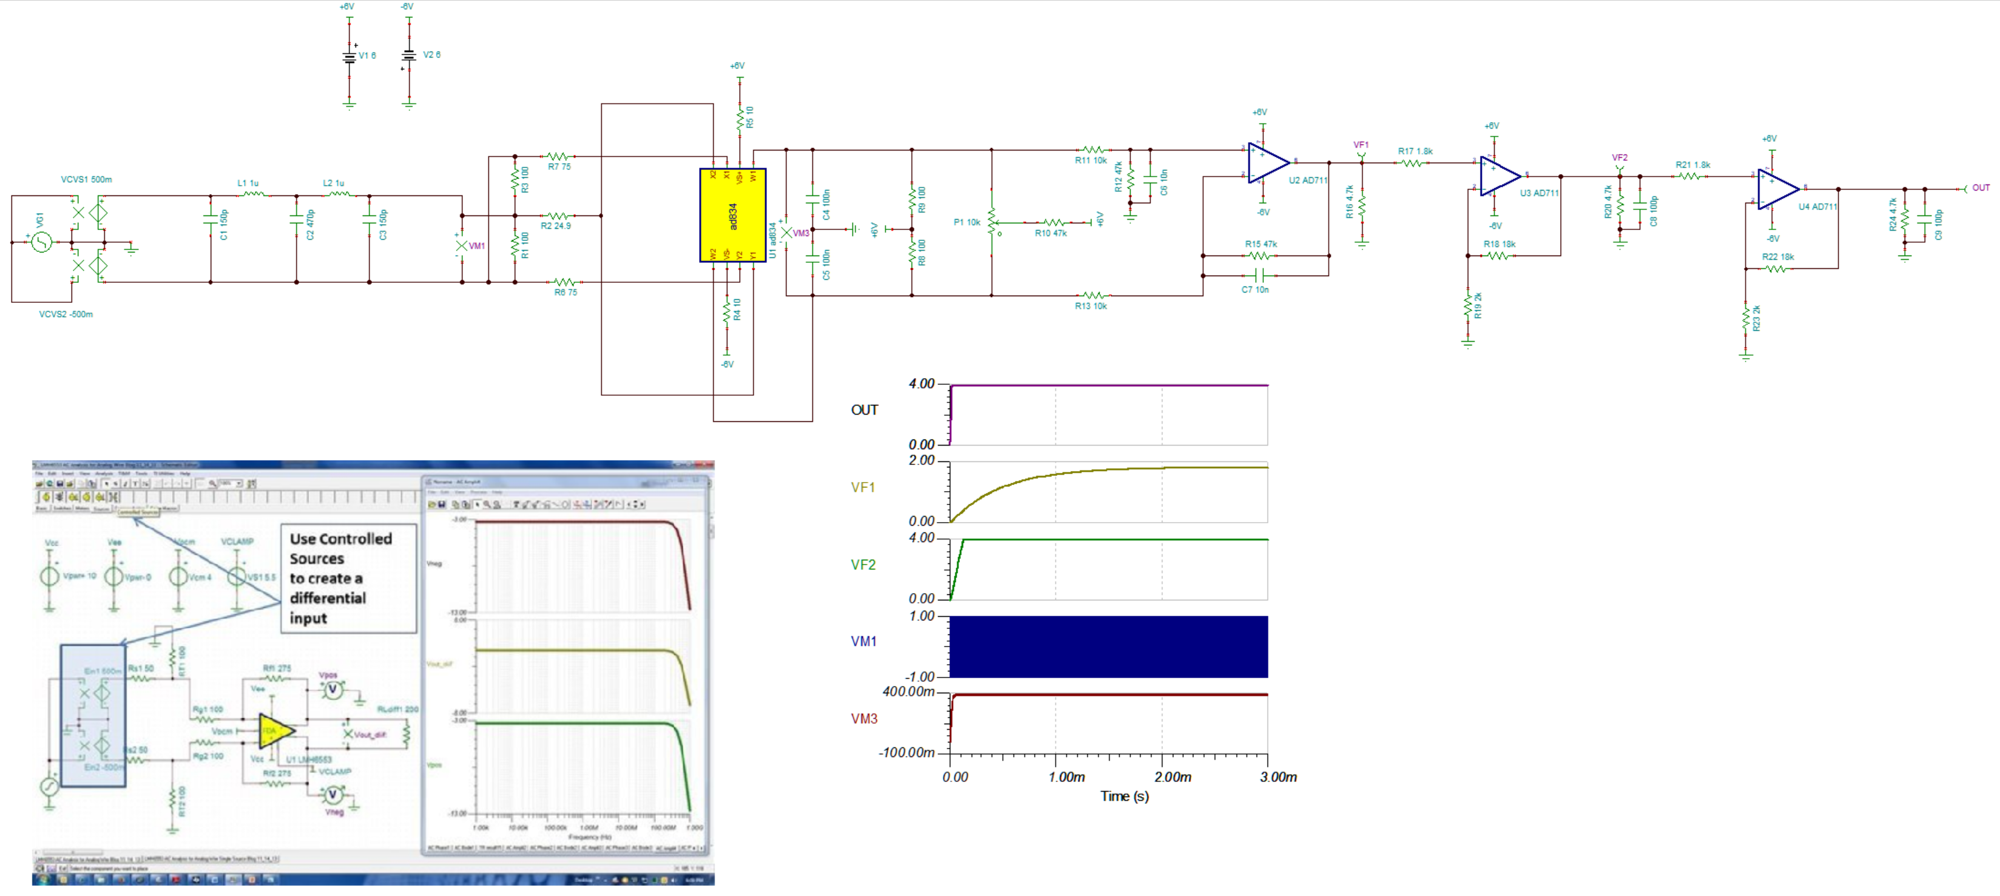This screenshot has width=2000, height=896.
Task: Click the Save icon in AC diagram window
Action: click(x=442, y=504)
